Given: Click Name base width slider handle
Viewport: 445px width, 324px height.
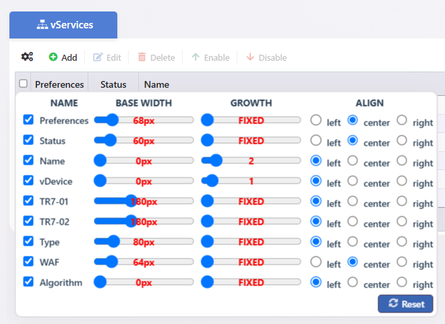Looking at the screenshot, I should tap(100, 161).
